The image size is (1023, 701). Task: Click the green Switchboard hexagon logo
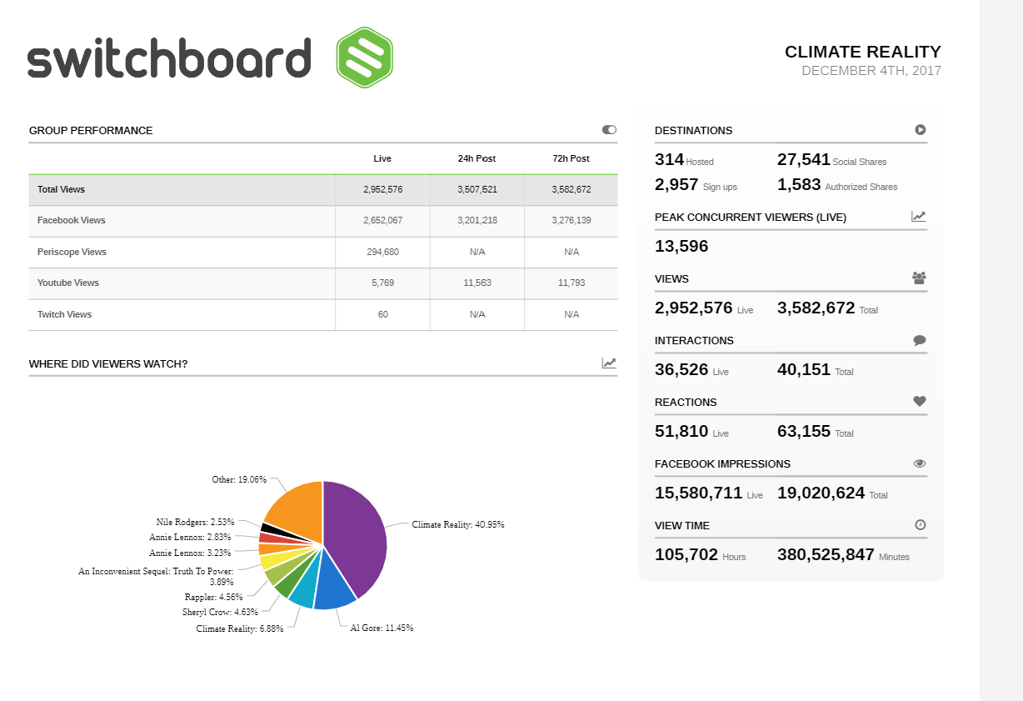coord(364,58)
